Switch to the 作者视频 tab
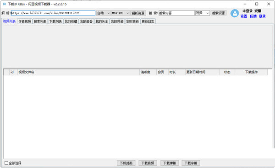The height and width of the screenshot is (168, 275). click(25, 21)
